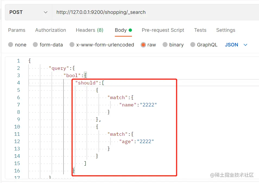Click the "2222" value on line 7
This screenshot has height=183, width=259.
pos(148,105)
